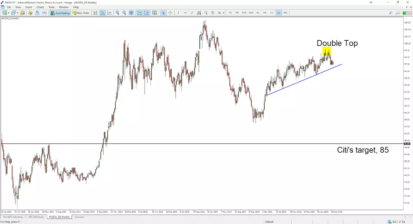The image size is (413, 224).
Task: Set timeframe to H1
Action: (258, 13)
